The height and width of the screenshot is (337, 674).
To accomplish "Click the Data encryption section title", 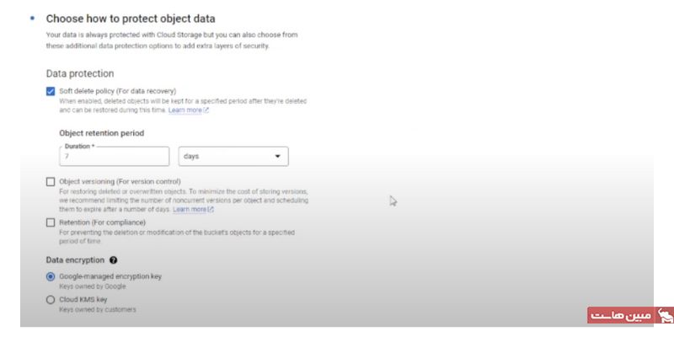I will (75, 261).
